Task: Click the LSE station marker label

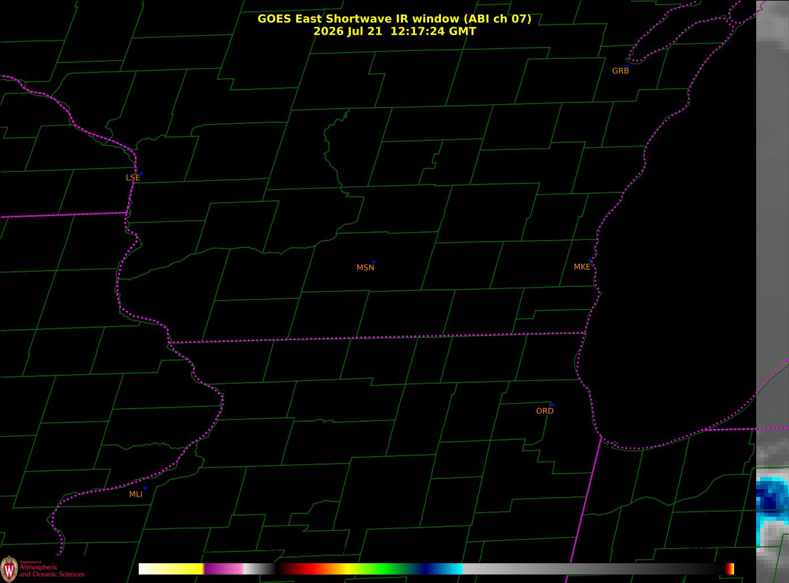Action: tap(132, 178)
